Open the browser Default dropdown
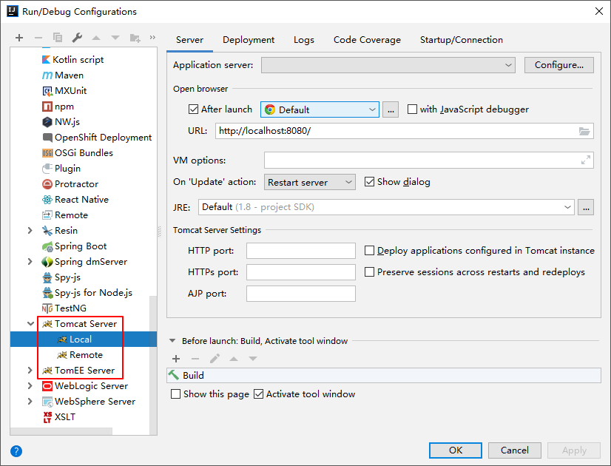The width and height of the screenshot is (611, 466). tap(320, 109)
